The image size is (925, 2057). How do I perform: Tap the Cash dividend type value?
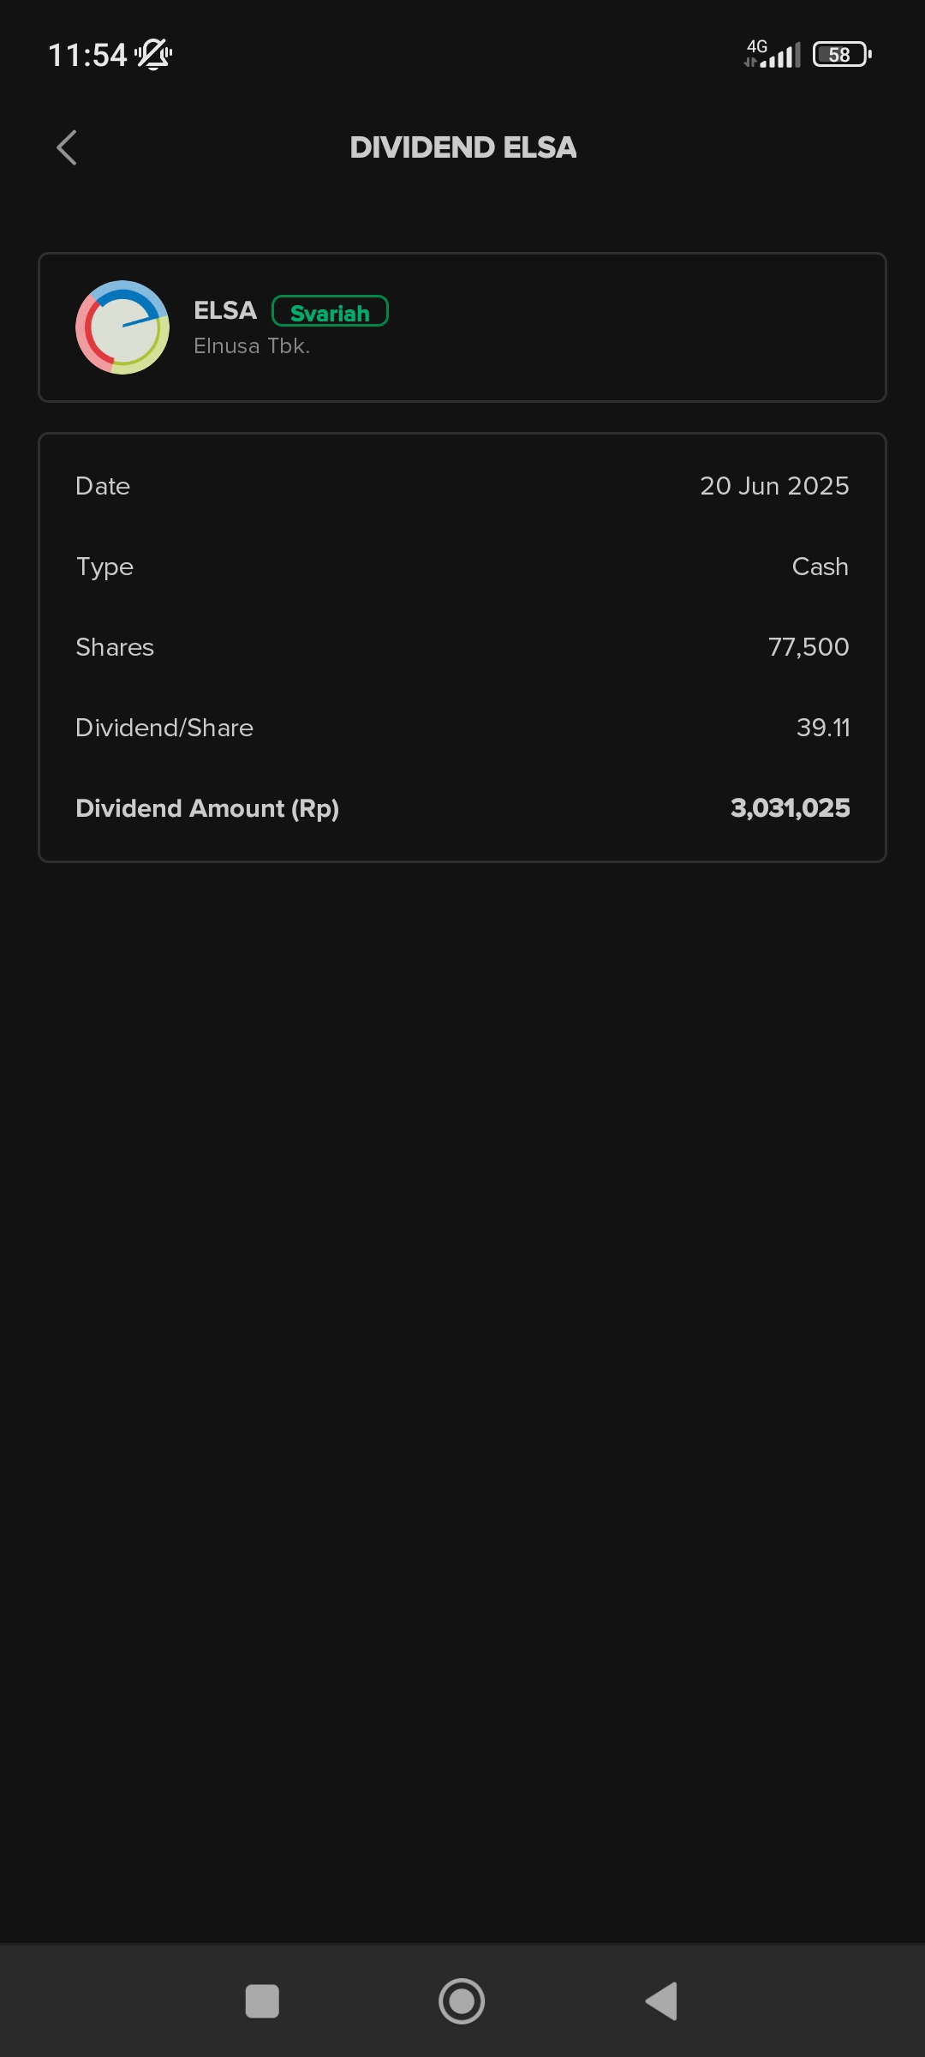click(x=820, y=567)
